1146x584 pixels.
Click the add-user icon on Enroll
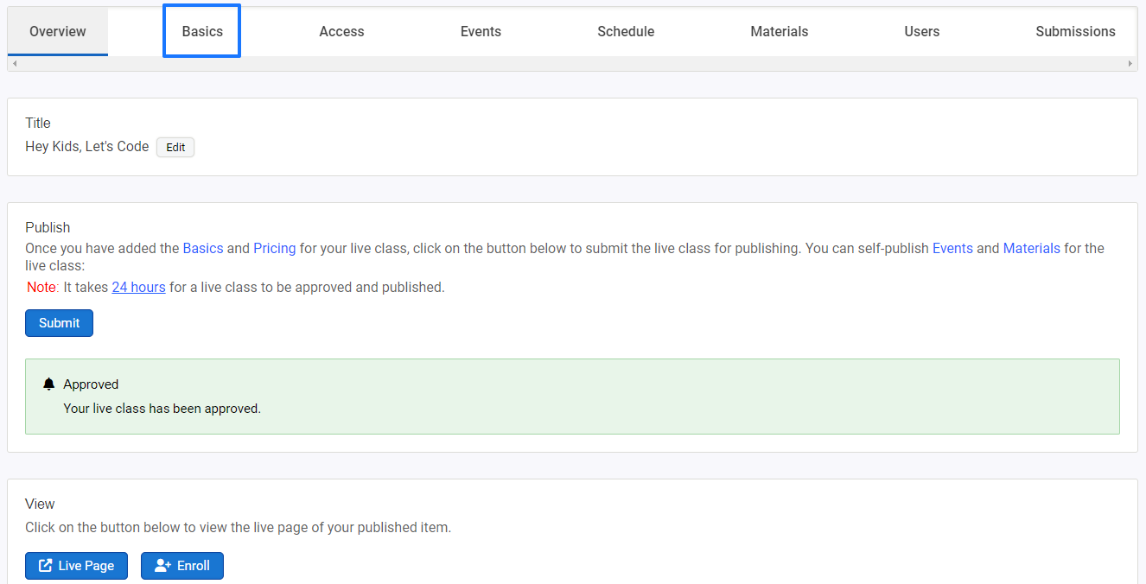tap(162, 566)
